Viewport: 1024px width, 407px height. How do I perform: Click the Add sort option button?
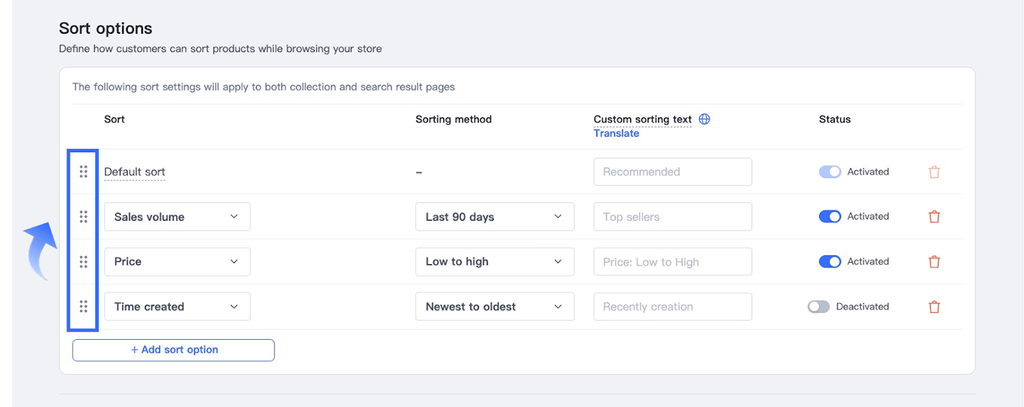(x=173, y=350)
